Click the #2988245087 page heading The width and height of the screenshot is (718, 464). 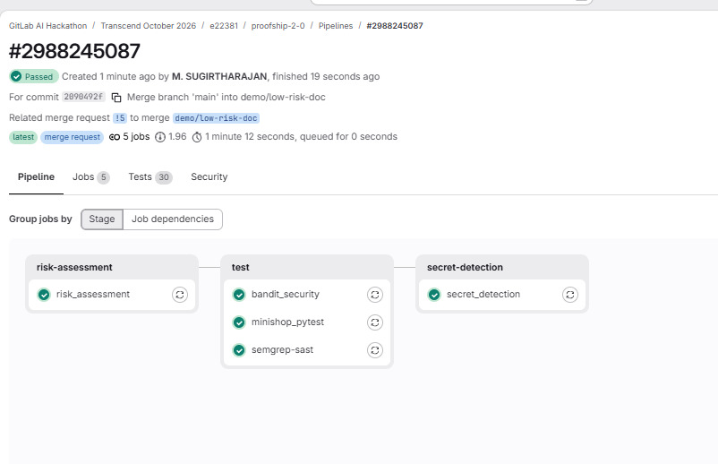coord(74,51)
